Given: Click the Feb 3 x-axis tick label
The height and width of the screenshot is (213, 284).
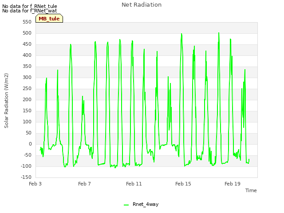Looking at the screenshot, I should (35, 184).
